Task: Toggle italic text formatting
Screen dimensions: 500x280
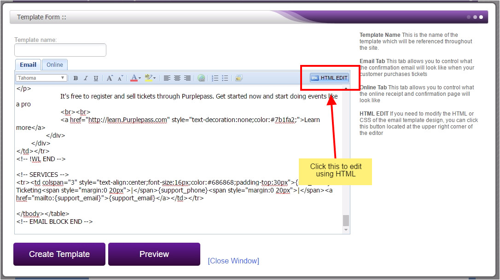Action: click(86, 78)
